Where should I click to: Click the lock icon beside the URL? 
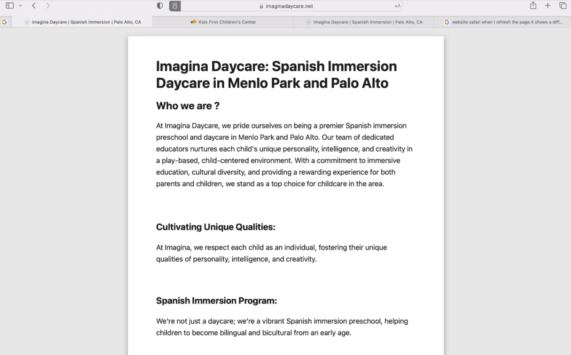tap(261, 6)
